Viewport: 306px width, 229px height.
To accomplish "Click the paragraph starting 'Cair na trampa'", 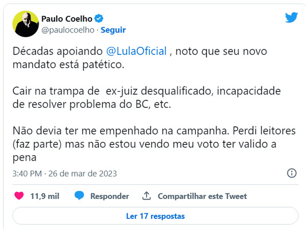I will tap(146, 98).
